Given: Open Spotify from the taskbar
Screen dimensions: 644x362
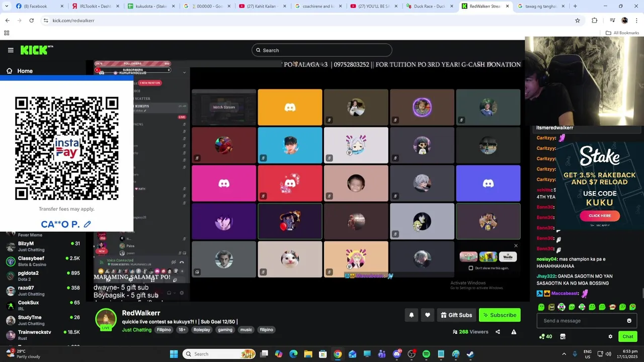Looking at the screenshot, I should (426, 354).
